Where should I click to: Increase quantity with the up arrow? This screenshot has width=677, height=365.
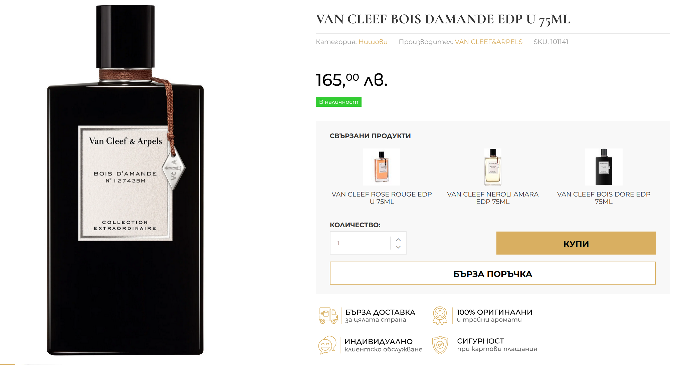click(x=398, y=240)
